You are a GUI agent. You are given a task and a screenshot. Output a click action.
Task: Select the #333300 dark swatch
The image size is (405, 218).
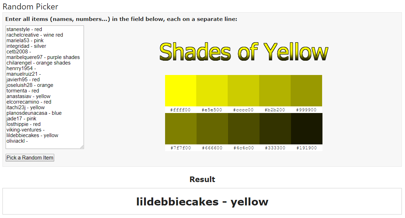[275, 129]
